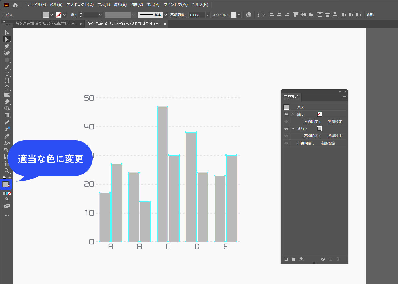
Task: Select the Pen tool
Action: [7, 46]
